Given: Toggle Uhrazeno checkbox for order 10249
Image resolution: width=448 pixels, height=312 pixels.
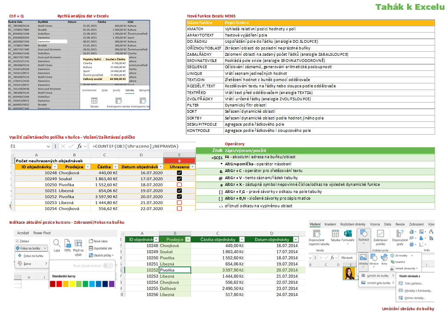Looking at the screenshot, I should point(179,179).
